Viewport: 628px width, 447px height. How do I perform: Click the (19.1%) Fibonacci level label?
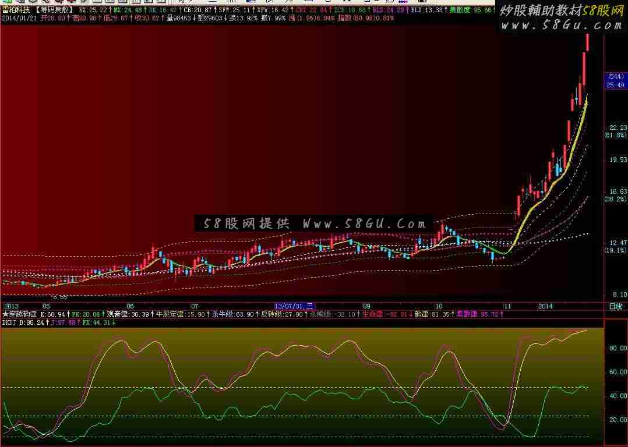616,250
